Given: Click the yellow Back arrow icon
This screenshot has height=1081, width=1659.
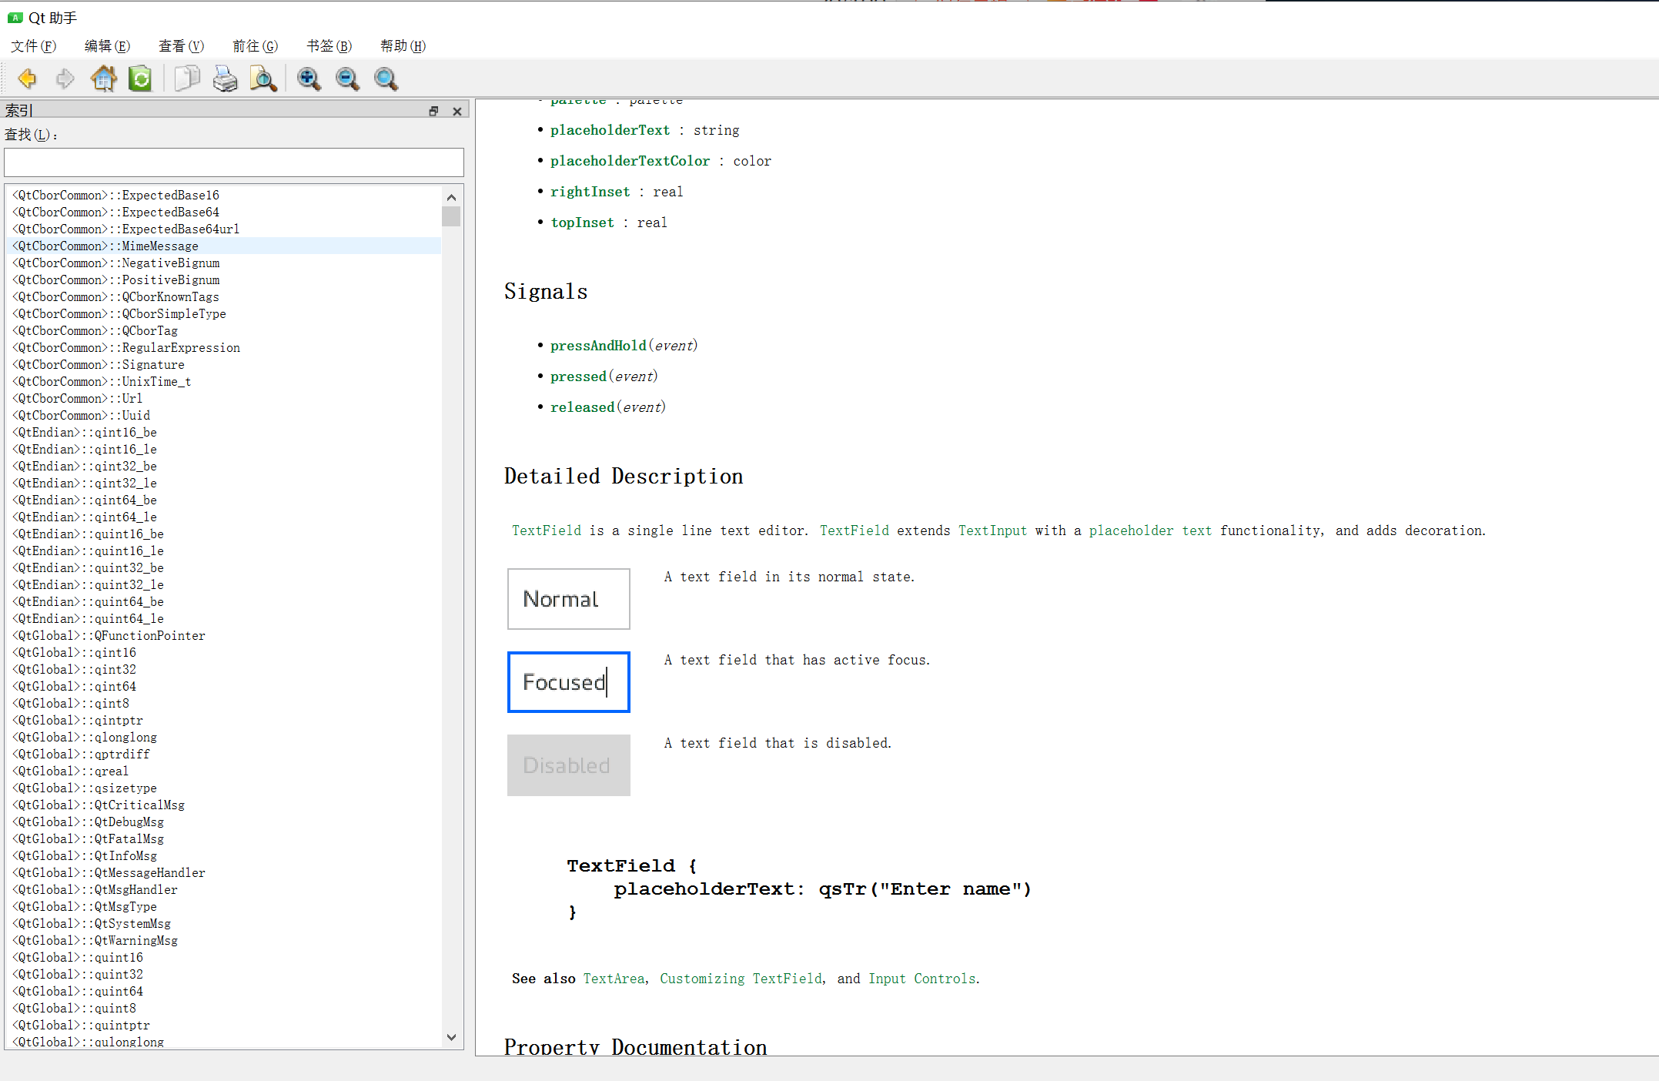Looking at the screenshot, I should [27, 79].
